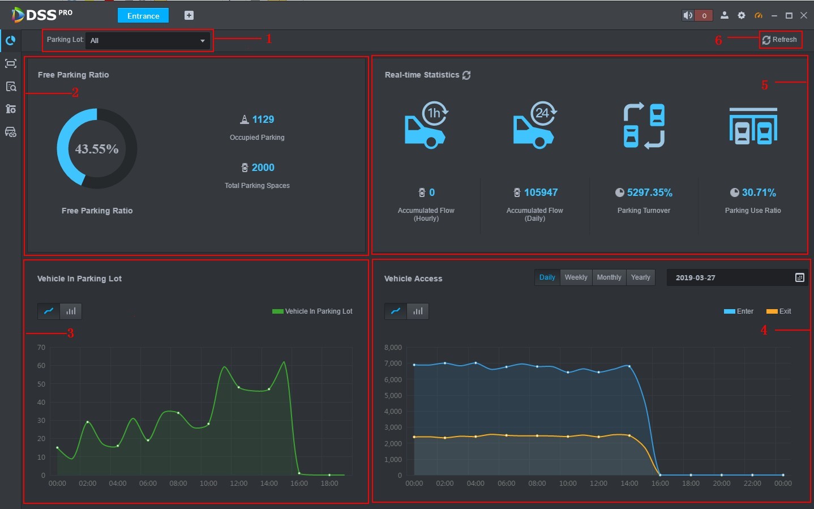The width and height of the screenshot is (814, 509).
Task: Click the alarm speaker icon in title bar
Action: coord(688,16)
